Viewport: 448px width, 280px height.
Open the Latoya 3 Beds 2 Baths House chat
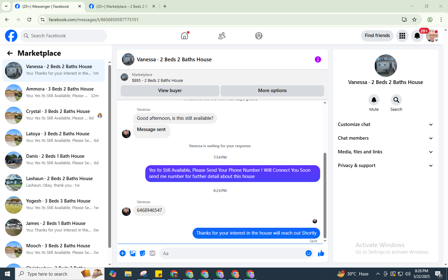[54, 138]
